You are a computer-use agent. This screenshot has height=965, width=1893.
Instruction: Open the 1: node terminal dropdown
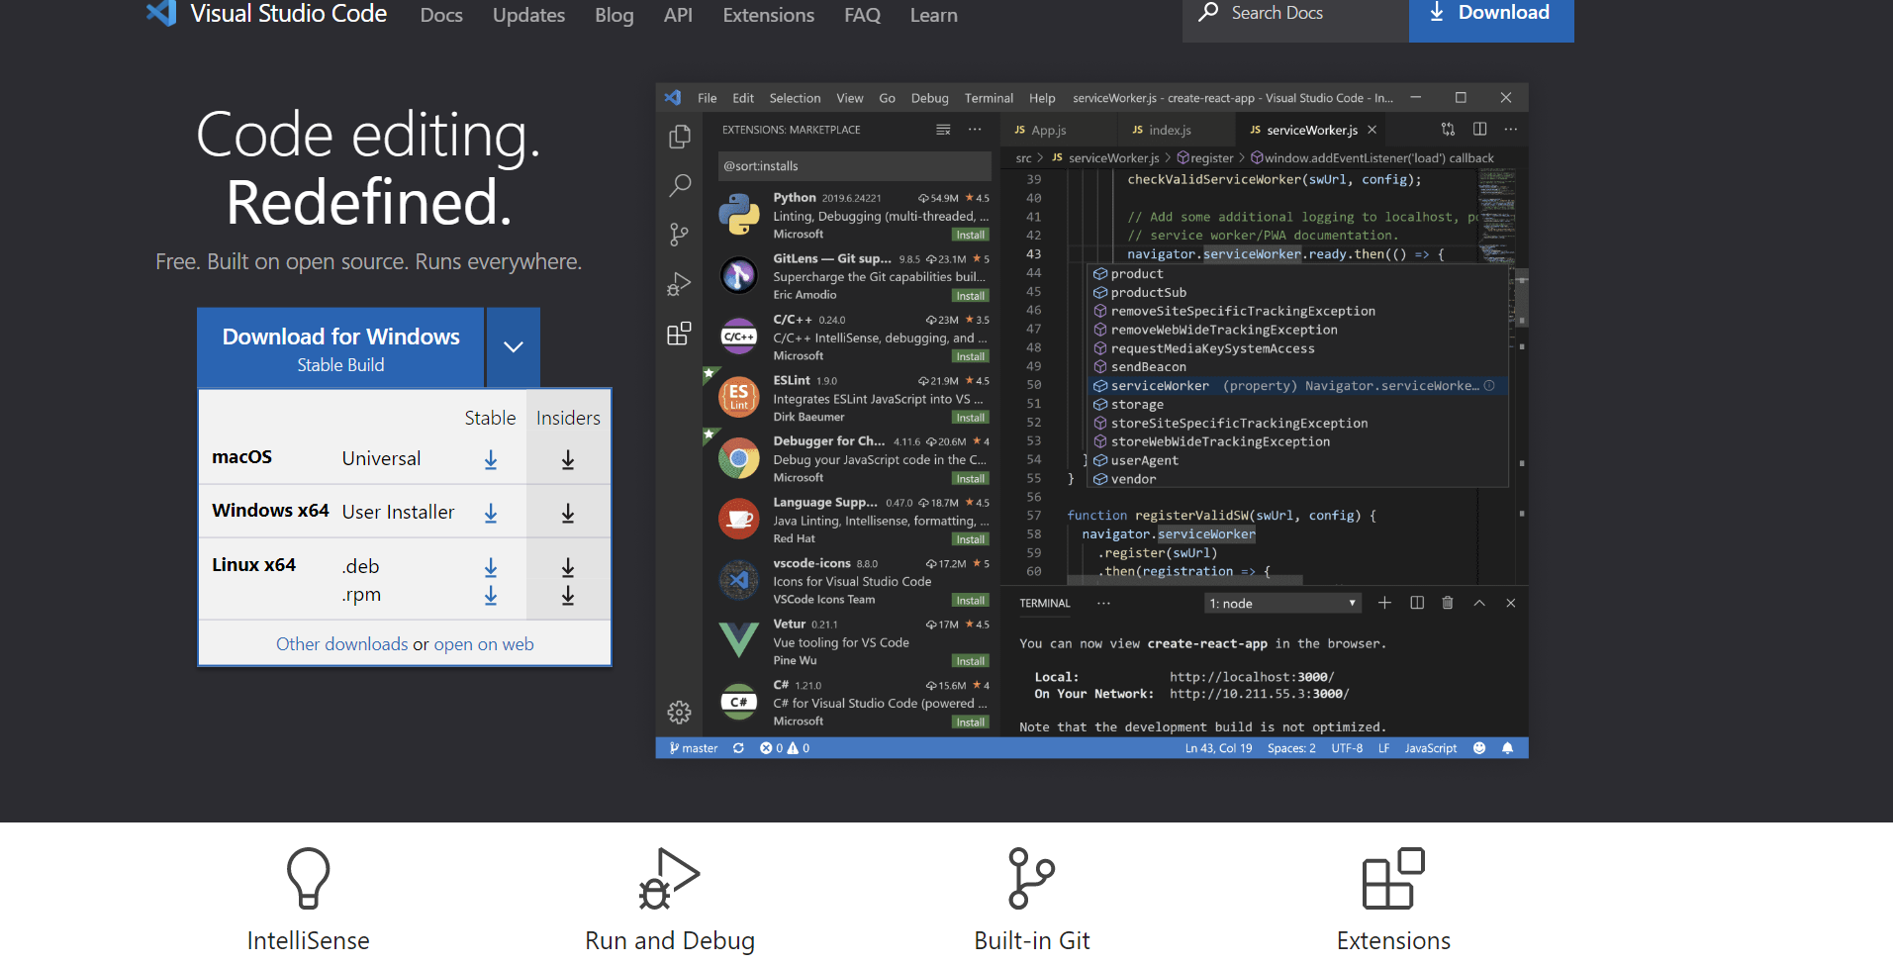pyautogui.click(x=1282, y=603)
